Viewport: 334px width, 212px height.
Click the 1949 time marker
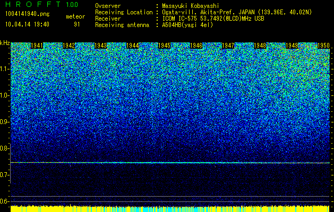[x=292, y=46]
